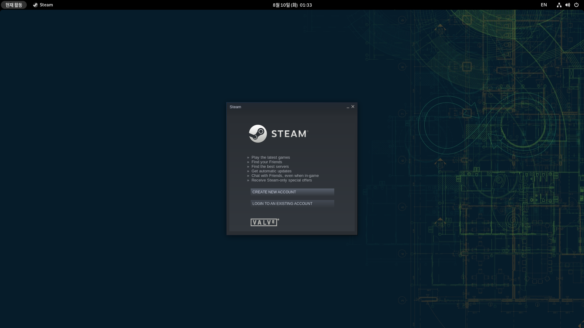
Task: Click the Valve logo
Action: [265, 222]
